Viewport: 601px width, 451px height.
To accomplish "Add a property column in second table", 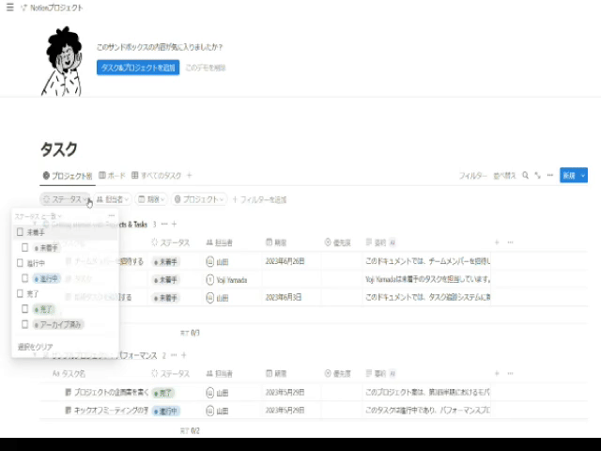I will coord(497,373).
